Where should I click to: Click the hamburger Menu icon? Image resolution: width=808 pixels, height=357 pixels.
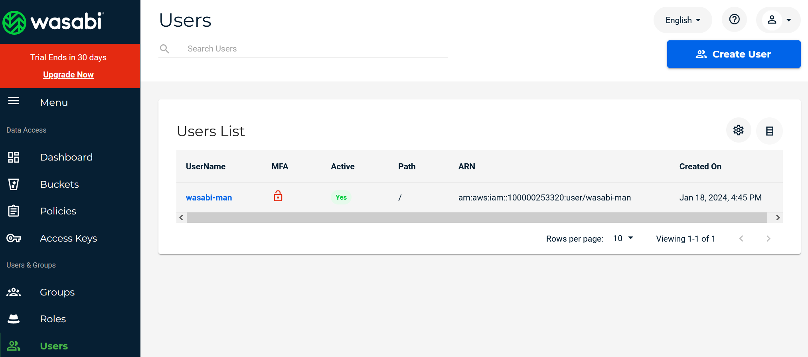[14, 101]
